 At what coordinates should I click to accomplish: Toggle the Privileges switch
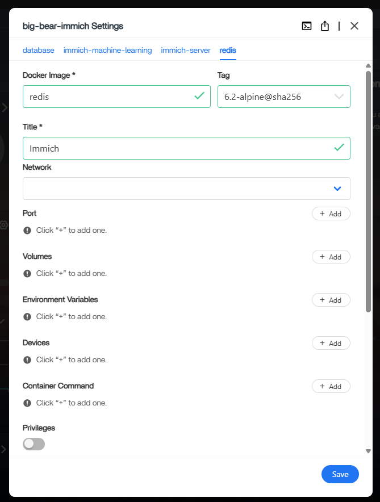coord(34,444)
